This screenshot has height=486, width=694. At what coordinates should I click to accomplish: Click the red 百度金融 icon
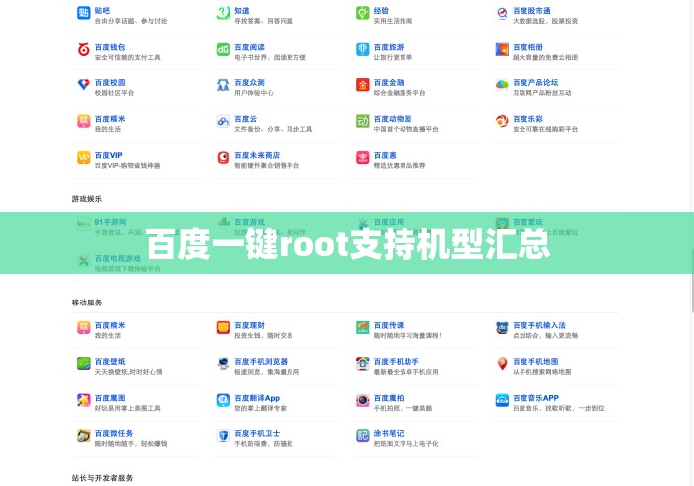tap(363, 85)
